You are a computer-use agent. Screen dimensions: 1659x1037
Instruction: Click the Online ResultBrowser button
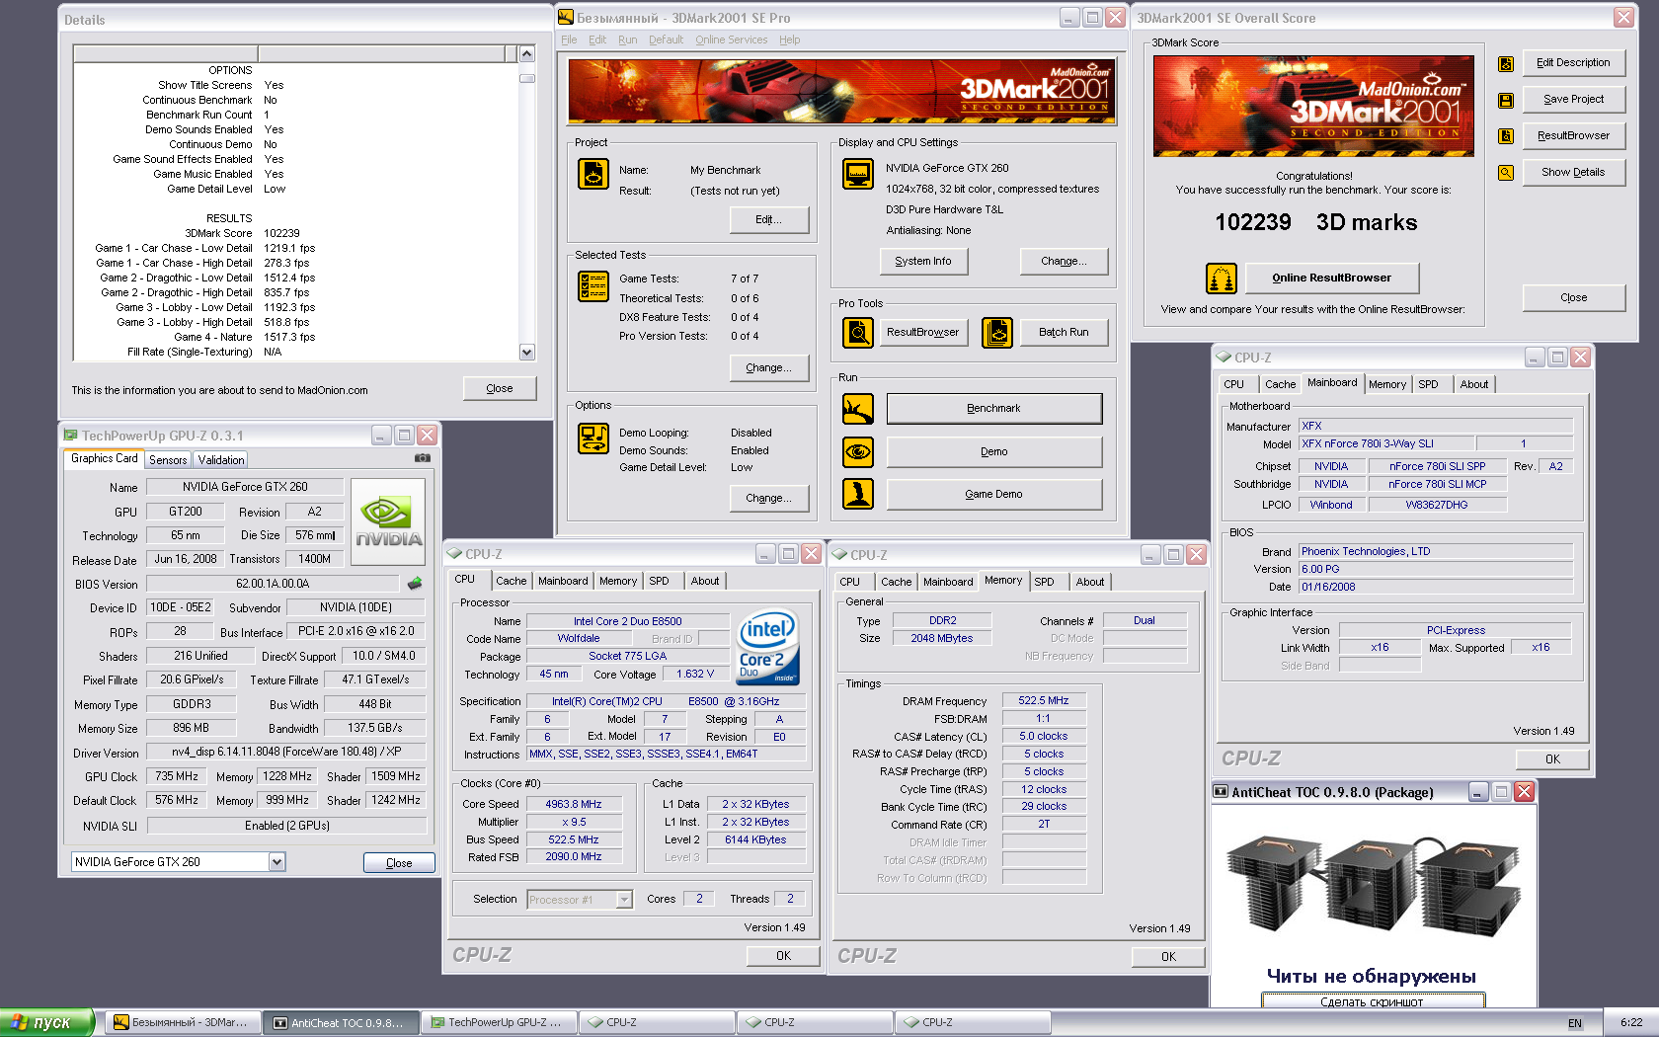(1332, 279)
